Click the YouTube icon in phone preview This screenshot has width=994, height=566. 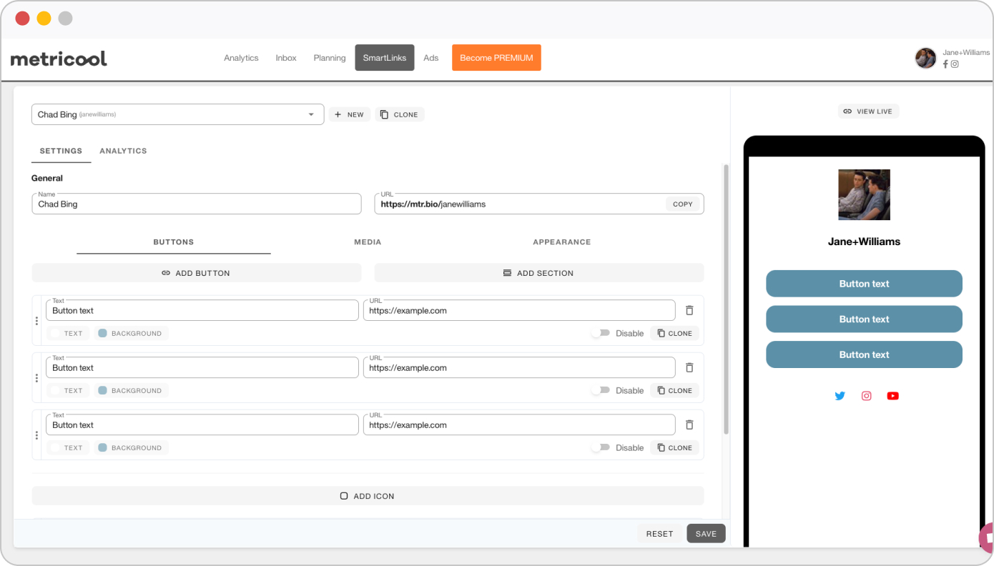click(x=892, y=396)
